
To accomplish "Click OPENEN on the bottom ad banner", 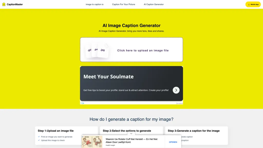I will (x=173, y=142).
